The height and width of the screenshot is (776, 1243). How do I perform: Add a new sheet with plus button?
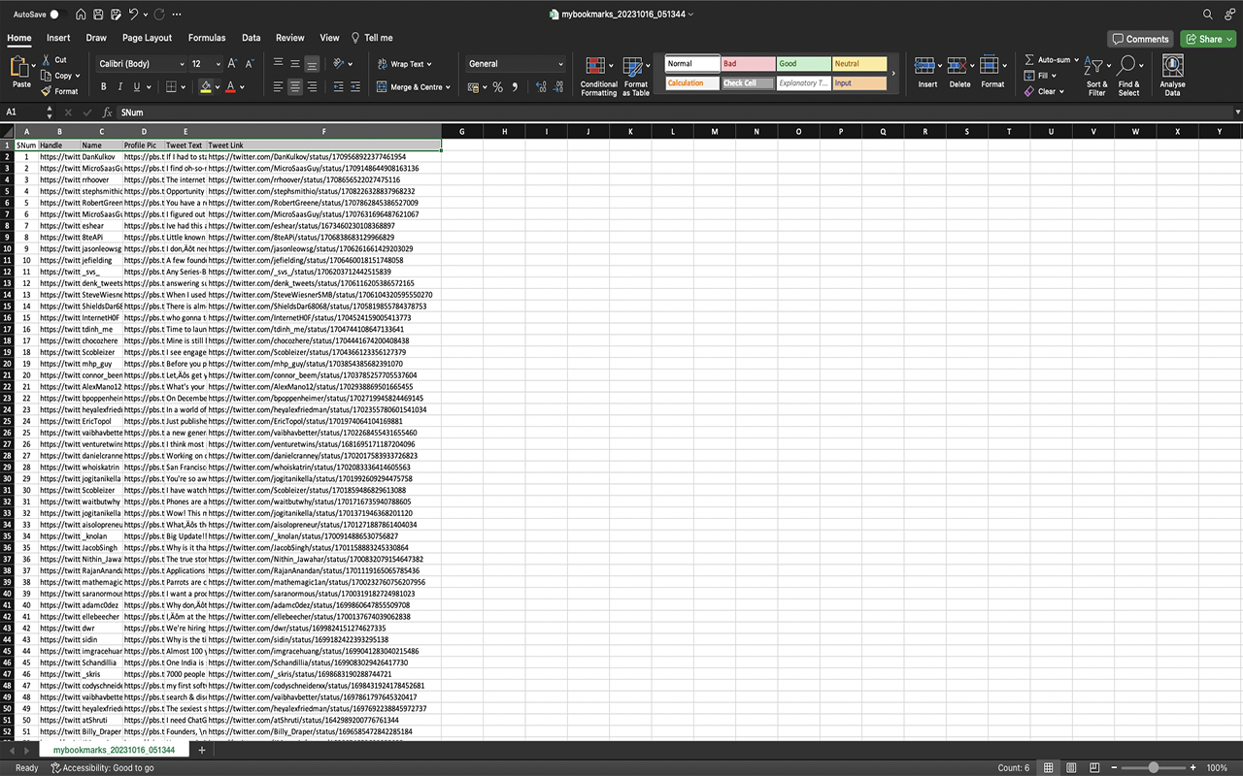click(x=202, y=750)
